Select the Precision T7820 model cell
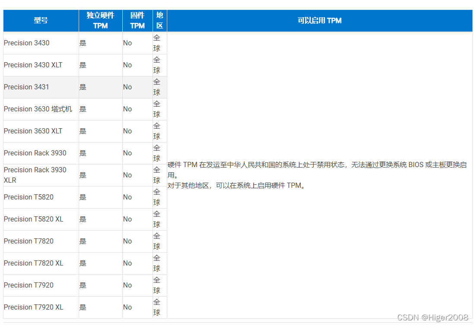 point(41,241)
